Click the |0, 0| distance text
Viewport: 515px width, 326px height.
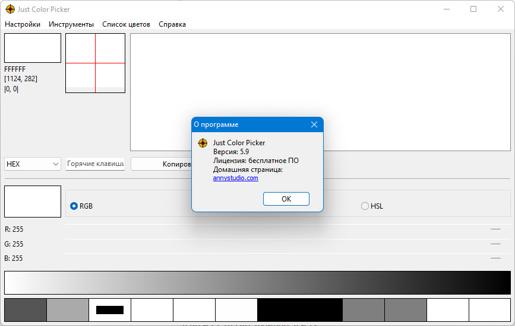pos(11,89)
